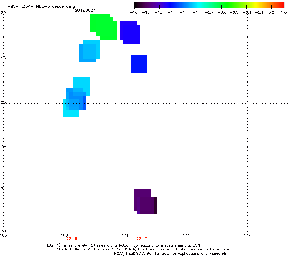Viewport: 291px width, 256px height.
Task: Click the color bar tick label -0.1
Action: coord(259,13)
